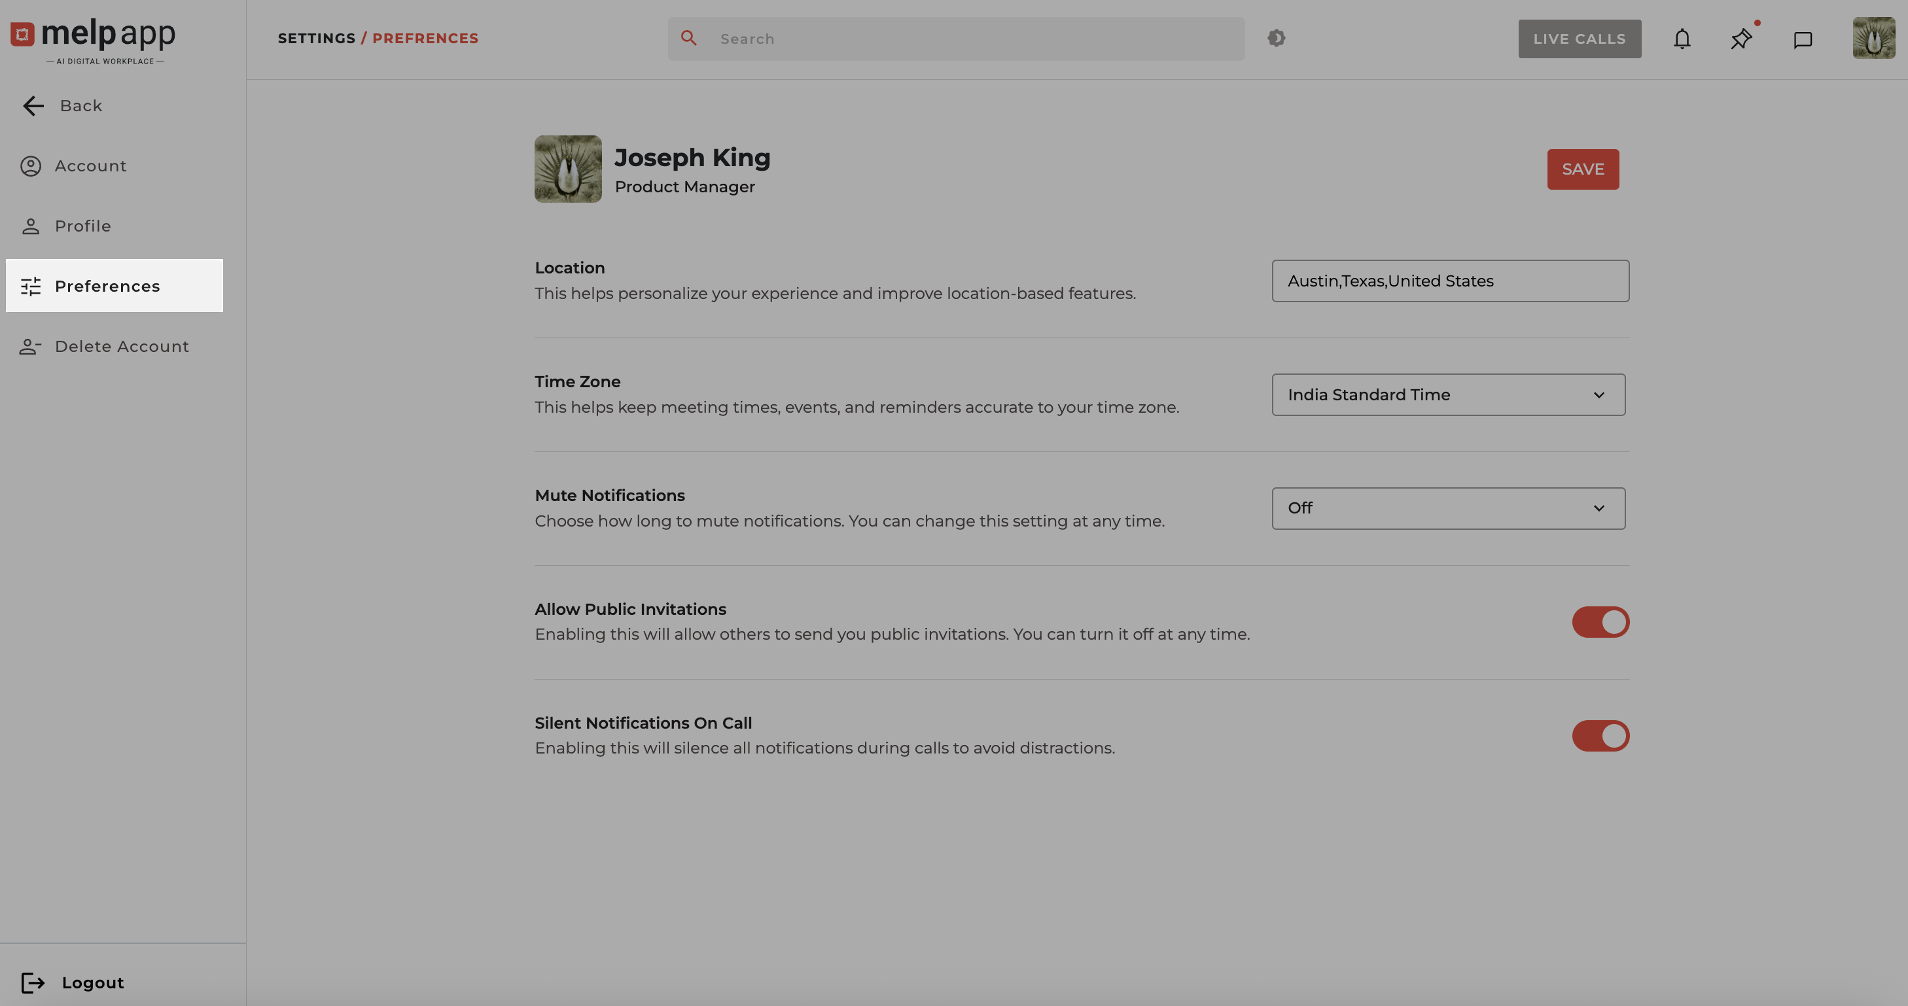Screen dimensions: 1908x1006
Task: Click the LIVE CALLS button
Action: pos(1579,39)
